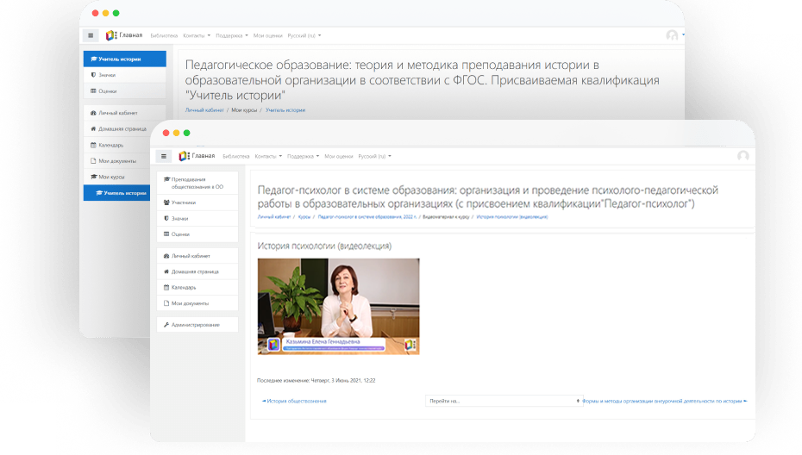Screen dimensions: 802x455
Task: Open Библиотека in the front window navbar
Action: [x=235, y=156]
